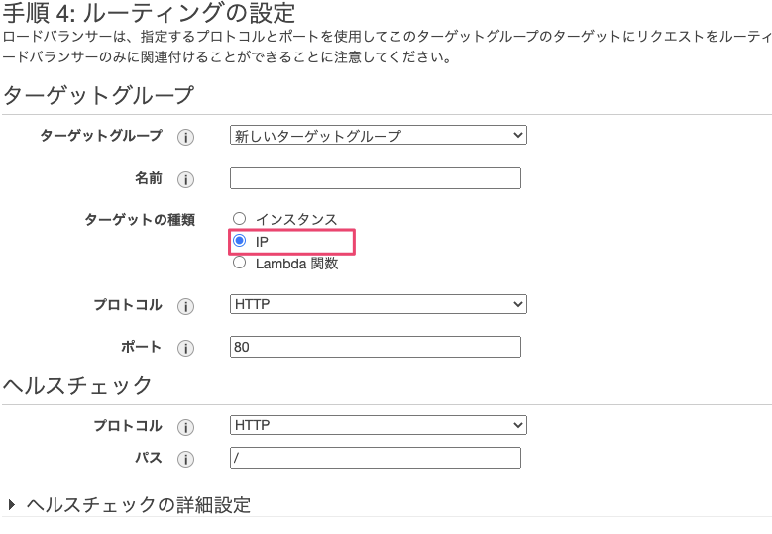Open the 新しいターゲットグループ dropdown
Screen dimensions: 772x534
coord(378,136)
